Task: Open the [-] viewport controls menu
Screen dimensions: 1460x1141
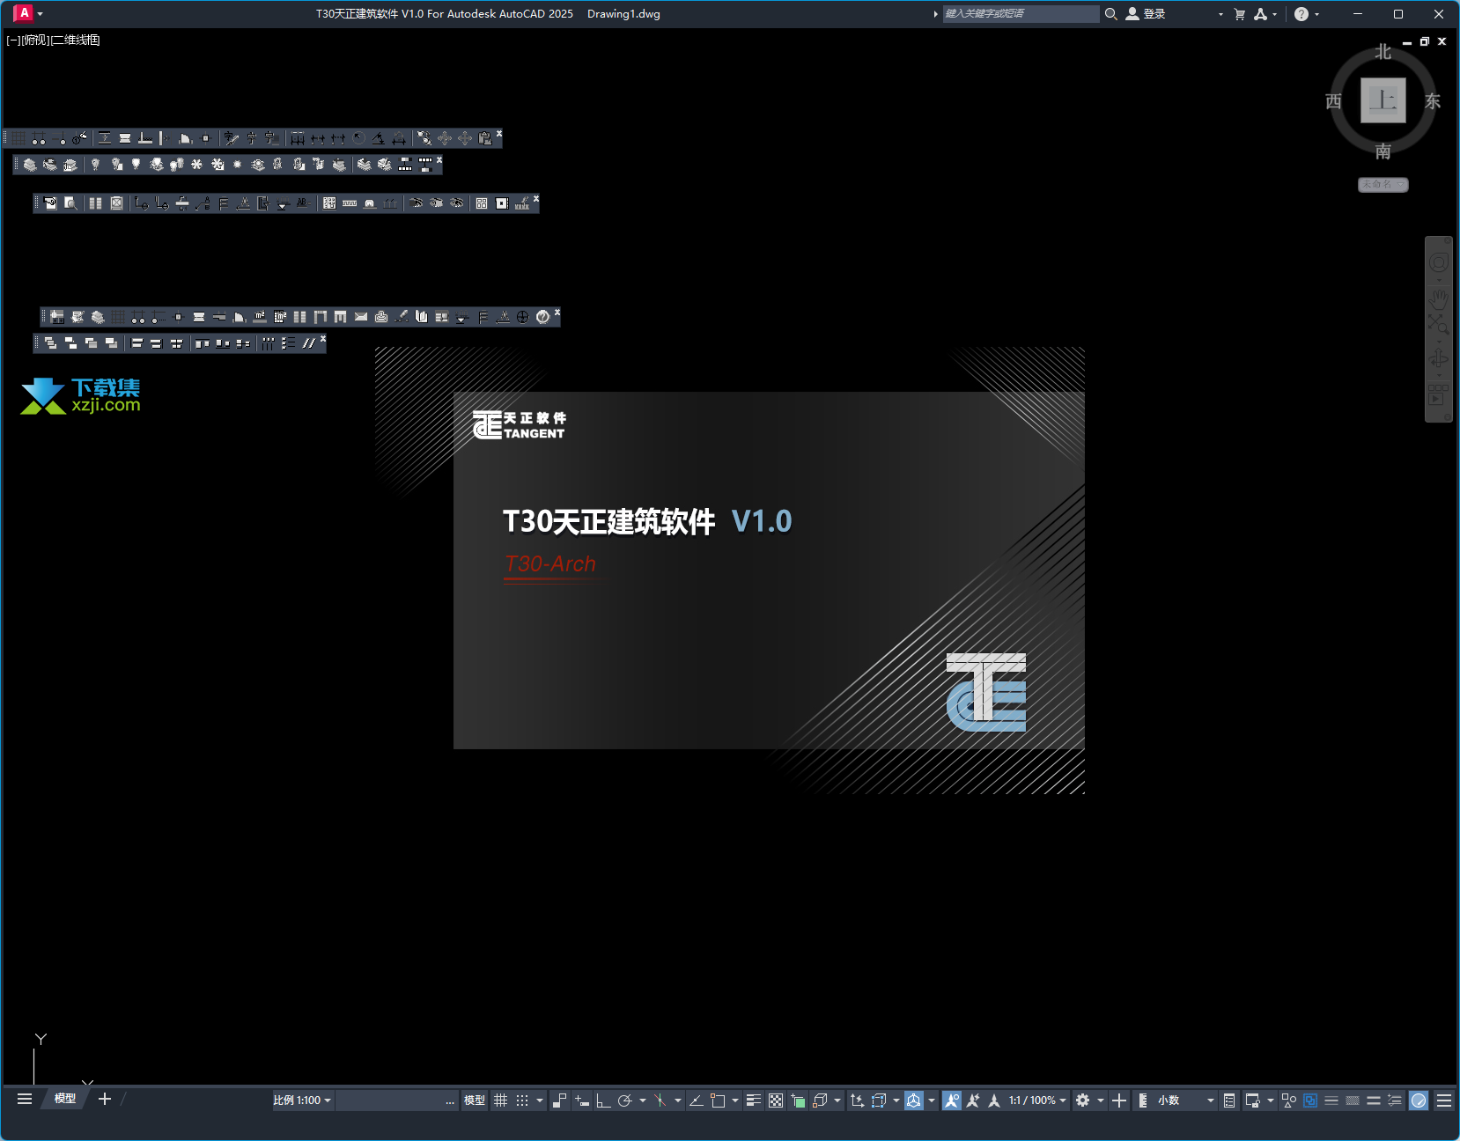Action: pyautogui.click(x=13, y=40)
